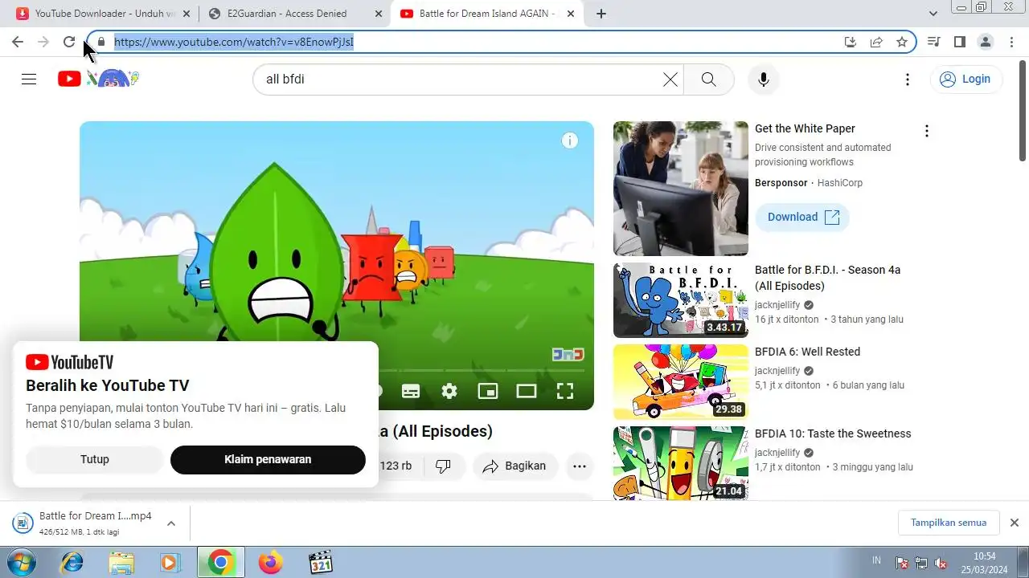The width and height of the screenshot is (1029, 578).
Task: Open YouTube settings three-dot menu
Action: pyautogui.click(x=908, y=79)
